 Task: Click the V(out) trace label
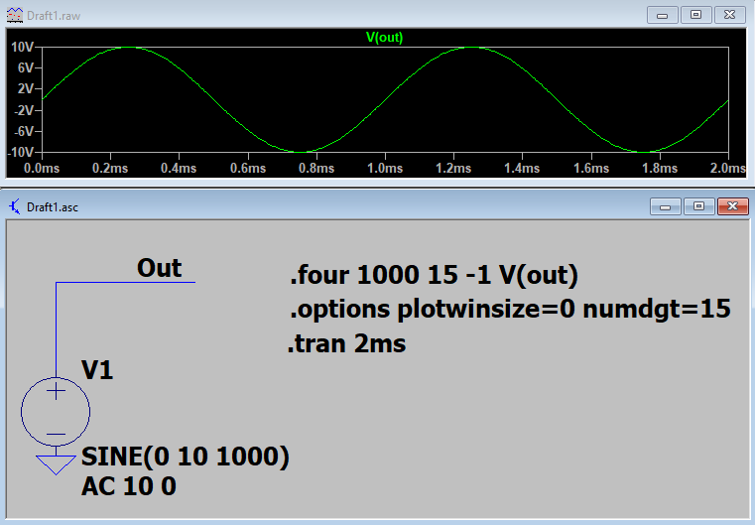384,37
